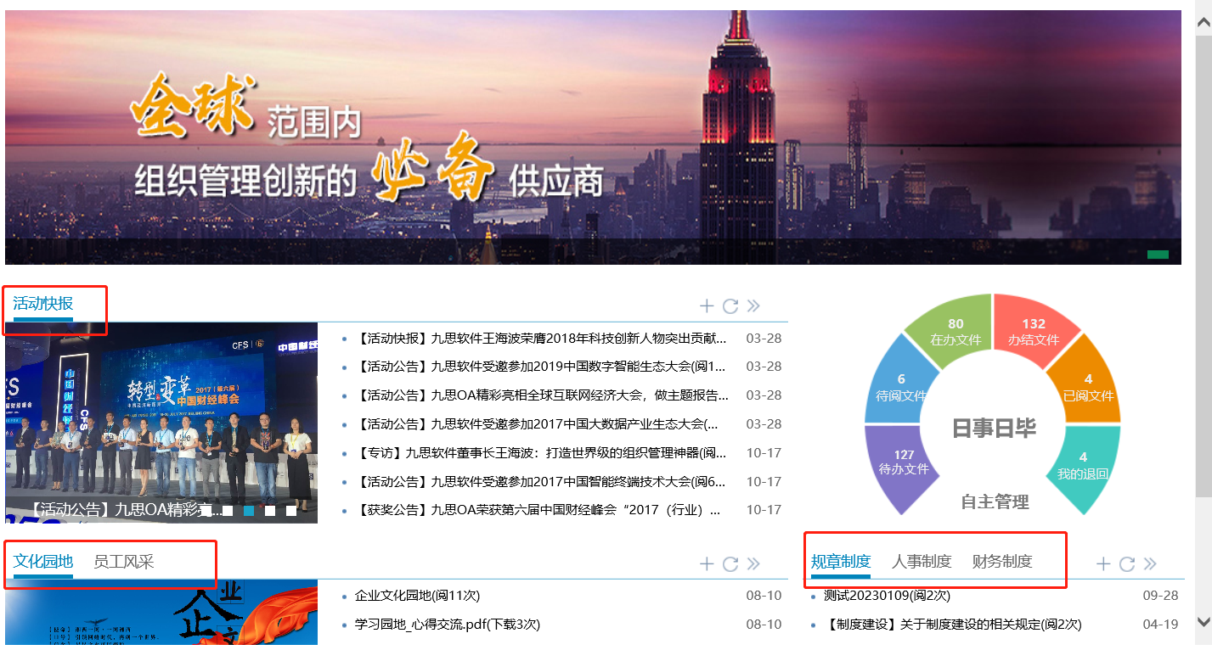Screen dimensions: 1212x650
Task: Expand 文化园地 panel with double-arrow icon
Action: pos(753,564)
